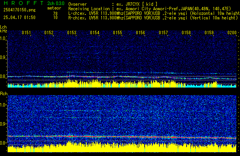Click the 0155 time marker

pos(118,33)
